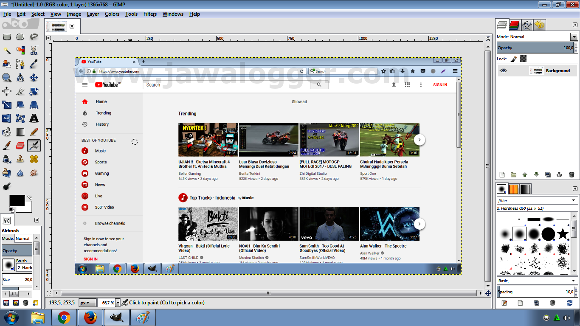Select the star-shaped brush thumbnail

tap(563, 233)
